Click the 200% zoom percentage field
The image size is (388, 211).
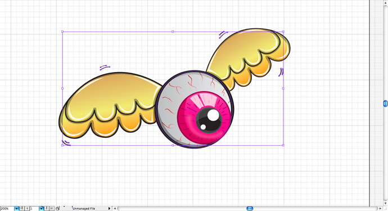pyautogui.click(x=7, y=209)
